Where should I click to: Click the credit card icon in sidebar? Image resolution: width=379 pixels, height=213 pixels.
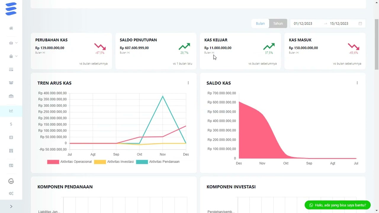[11, 70]
